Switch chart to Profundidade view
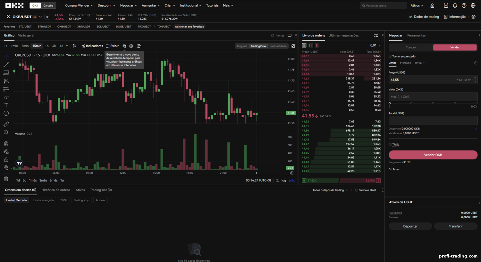Viewport: 481px width, 262px height. click(x=278, y=46)
